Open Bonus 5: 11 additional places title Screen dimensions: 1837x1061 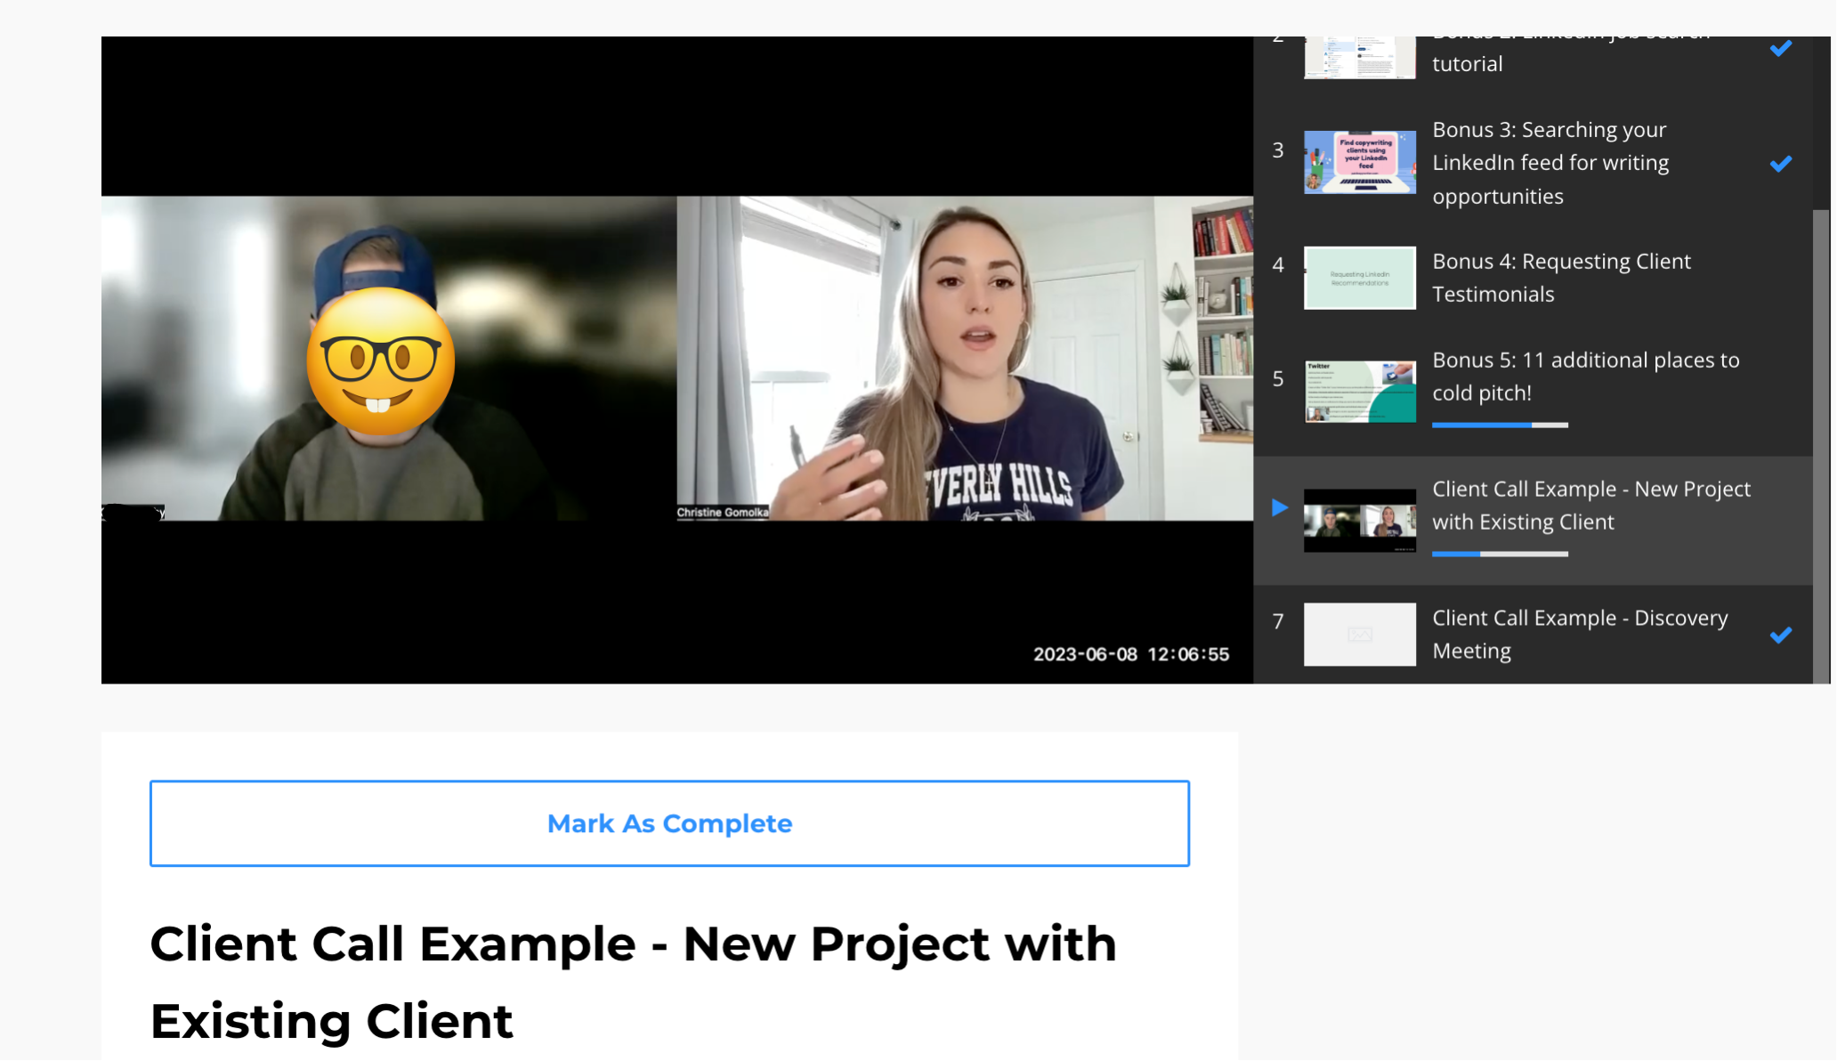(1584, 377)
